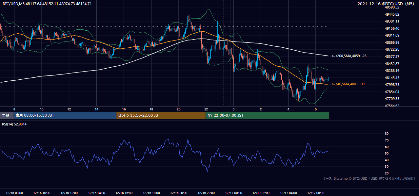Click price axis label 47709.33
The width and height of the screenshot is (419, 196).
click(392, 99)
